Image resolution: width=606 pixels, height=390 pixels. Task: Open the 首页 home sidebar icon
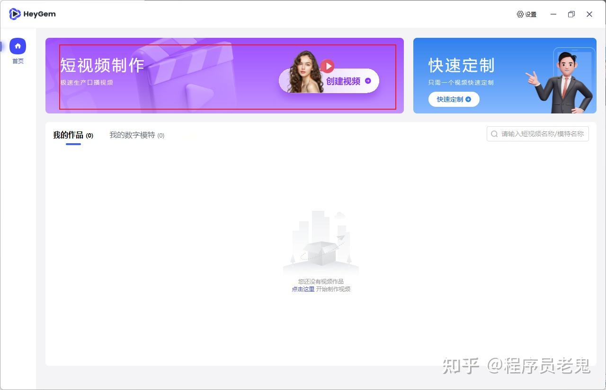tap(18, 46)
